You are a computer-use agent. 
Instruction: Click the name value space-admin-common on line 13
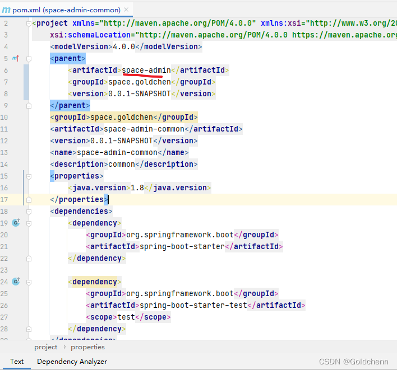(x=117, y=152)
